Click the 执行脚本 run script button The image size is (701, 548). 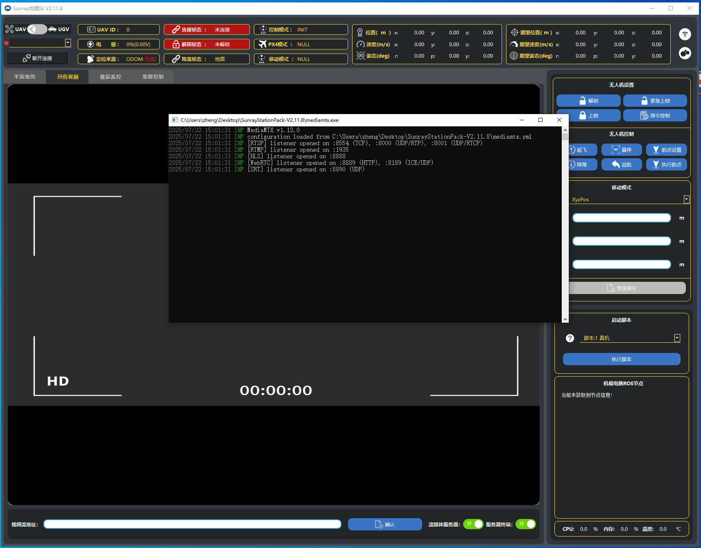[621, 359]
